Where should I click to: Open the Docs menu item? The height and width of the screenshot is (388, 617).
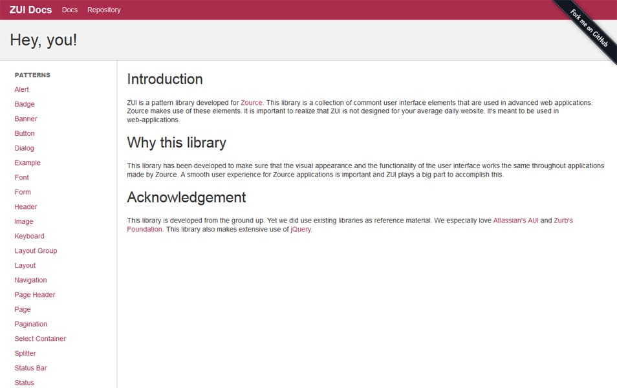pyautogui.click(x=69, y=10)
